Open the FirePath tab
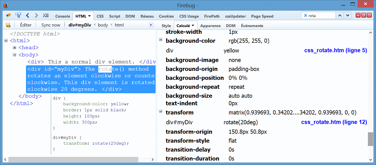Screen dimensions: 376x165 pos(212,16)
